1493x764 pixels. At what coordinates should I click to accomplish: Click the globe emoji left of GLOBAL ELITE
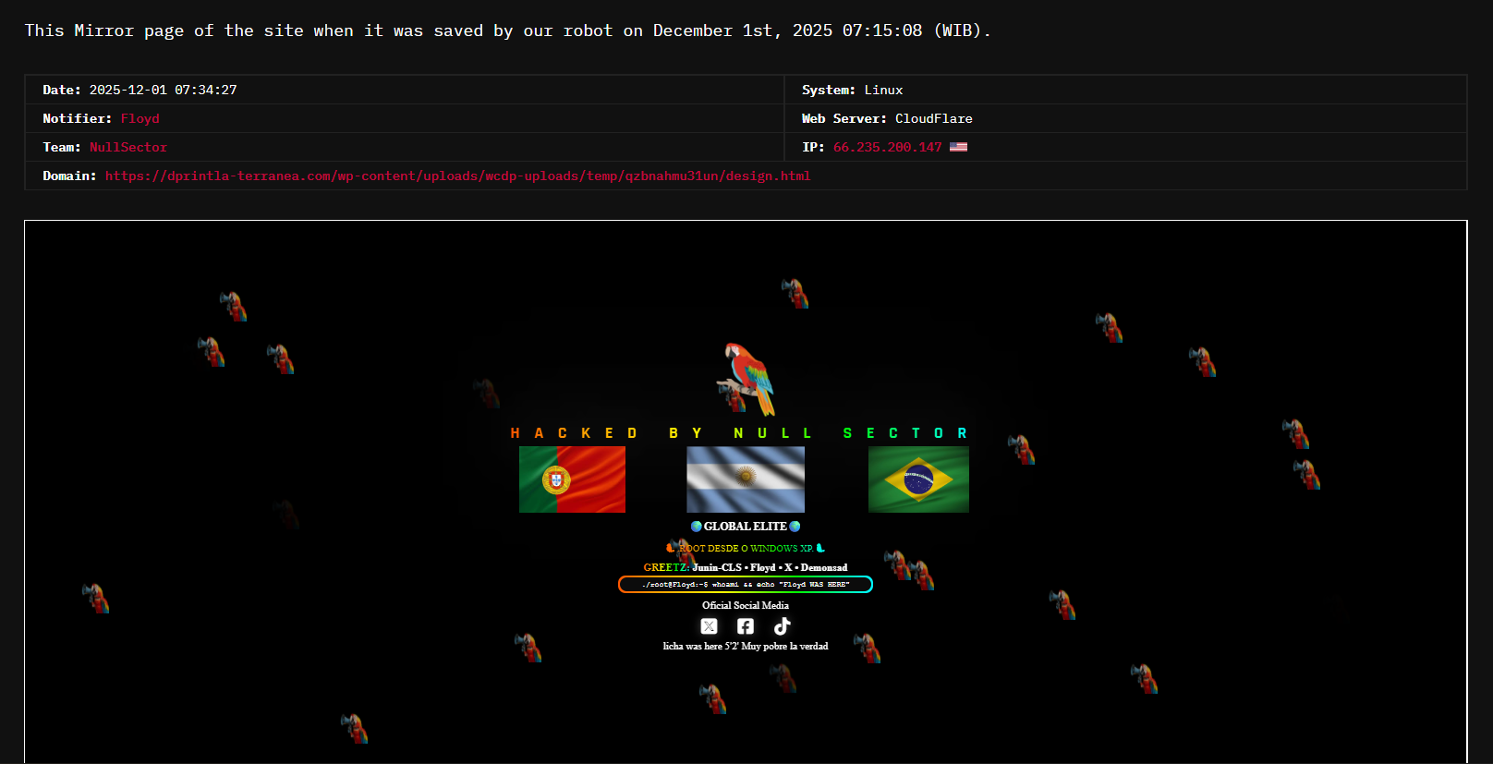tap(697, 527)
